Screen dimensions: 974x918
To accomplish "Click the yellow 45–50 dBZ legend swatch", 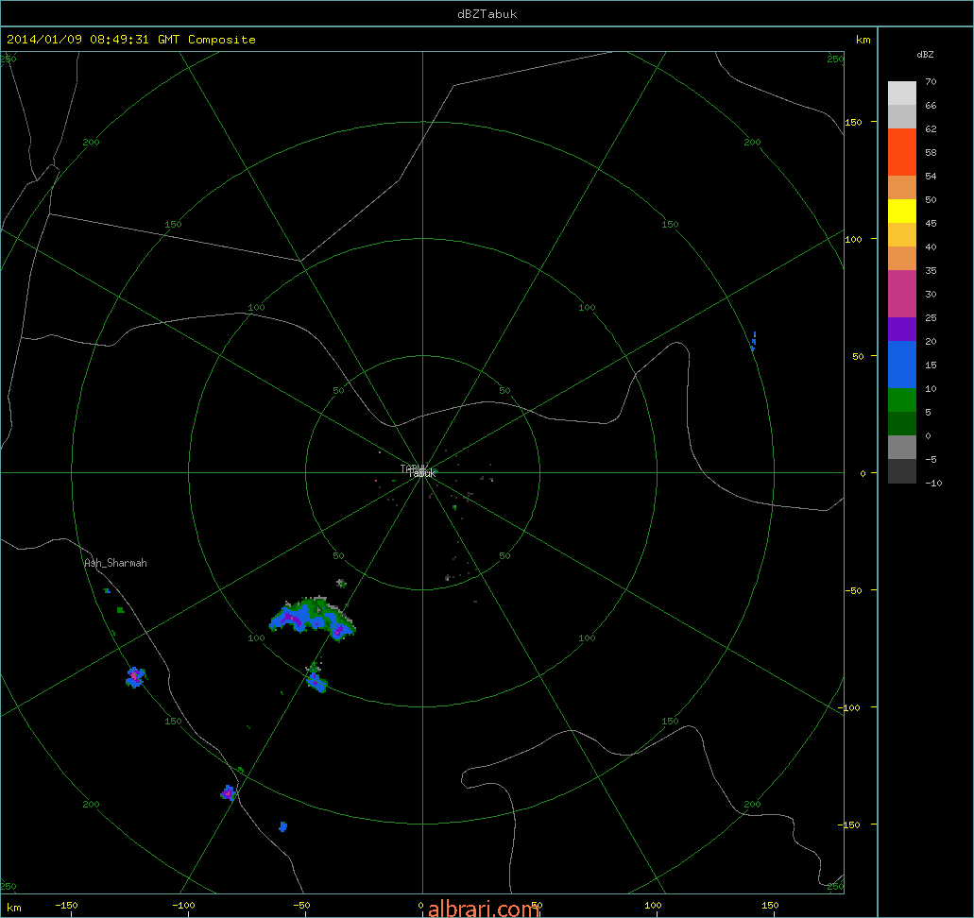I will [902, 212].
